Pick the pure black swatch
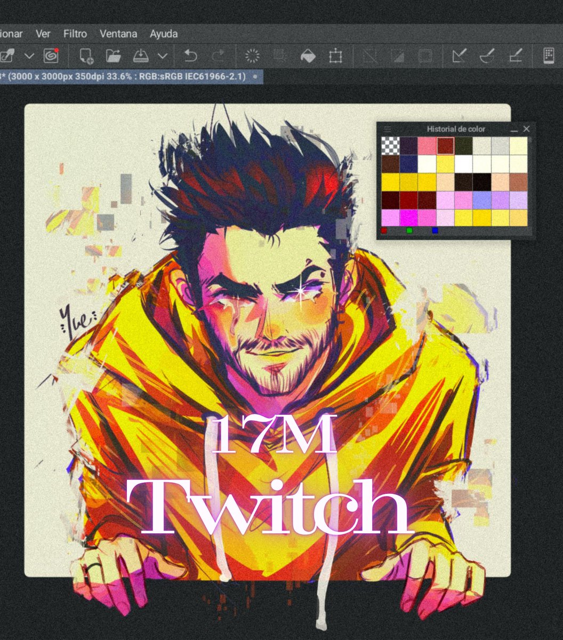The height and width of the screenshot is (640, 563). click(482, 182)
